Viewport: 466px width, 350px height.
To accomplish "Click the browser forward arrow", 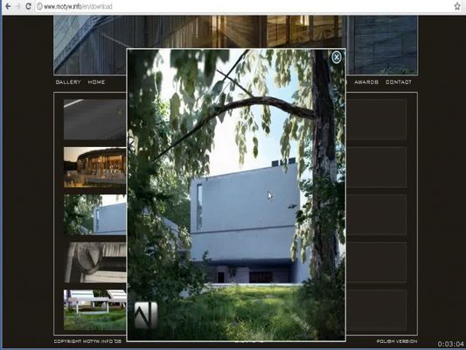I will click(x=17, y=6).
